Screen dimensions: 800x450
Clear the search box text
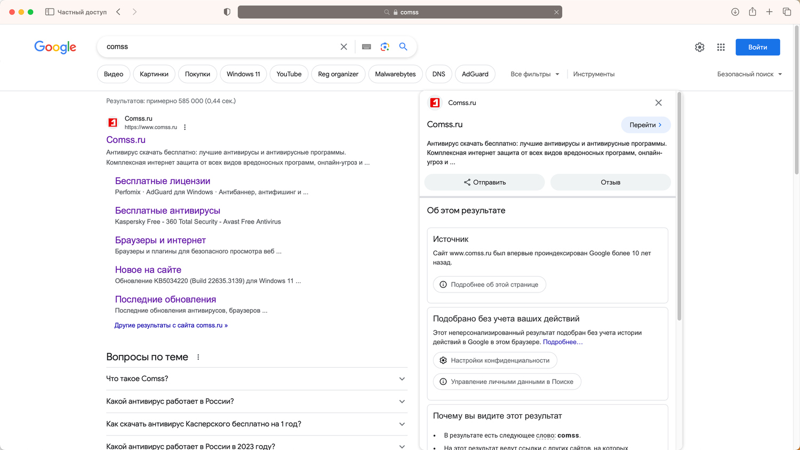(344, 47)
